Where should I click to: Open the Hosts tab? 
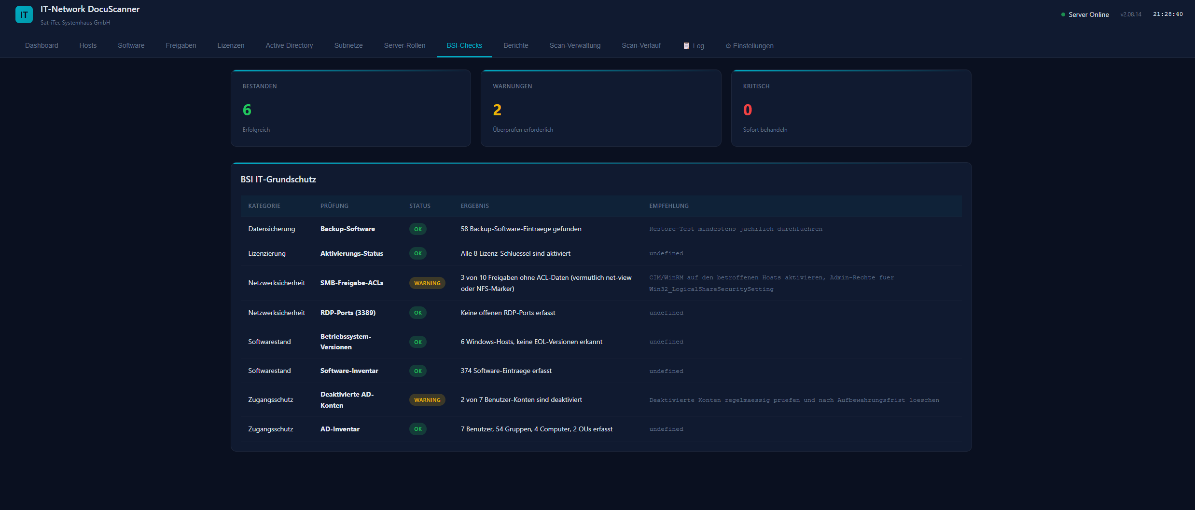pos(88,45)
